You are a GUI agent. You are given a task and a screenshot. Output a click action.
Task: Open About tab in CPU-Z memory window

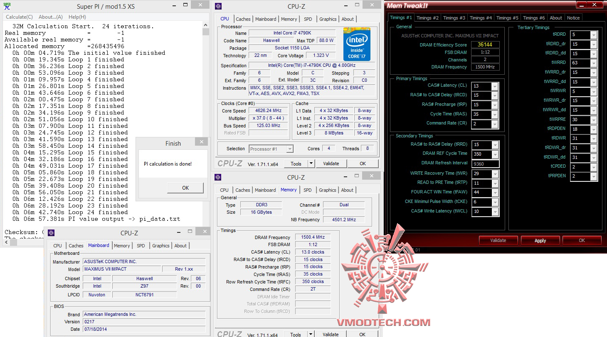pyautogui.click(x=347, y=190)
